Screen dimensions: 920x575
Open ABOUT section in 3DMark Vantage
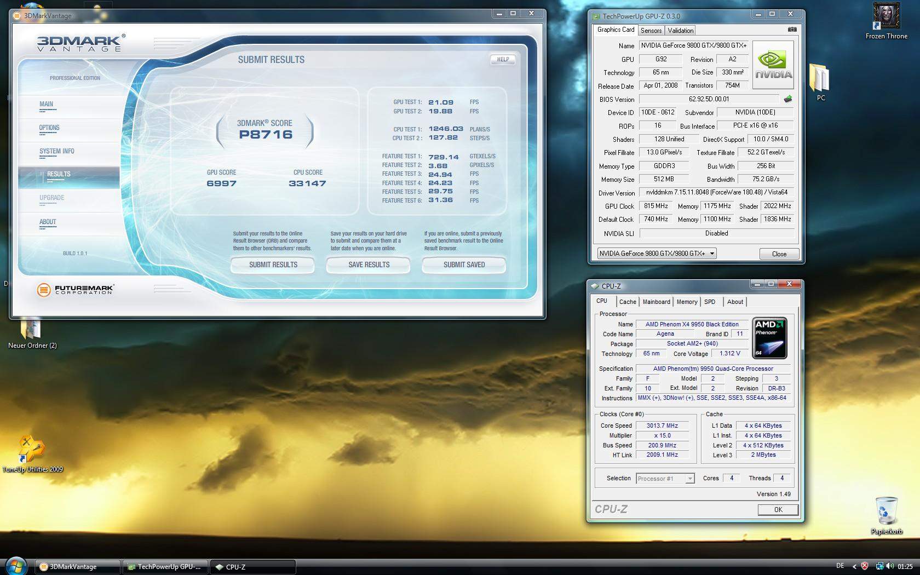click(x=69, y=223)
